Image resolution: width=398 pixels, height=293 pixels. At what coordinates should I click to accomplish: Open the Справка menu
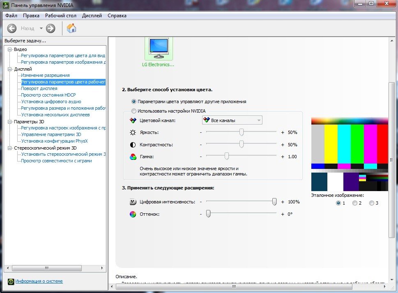coord(117,16)
